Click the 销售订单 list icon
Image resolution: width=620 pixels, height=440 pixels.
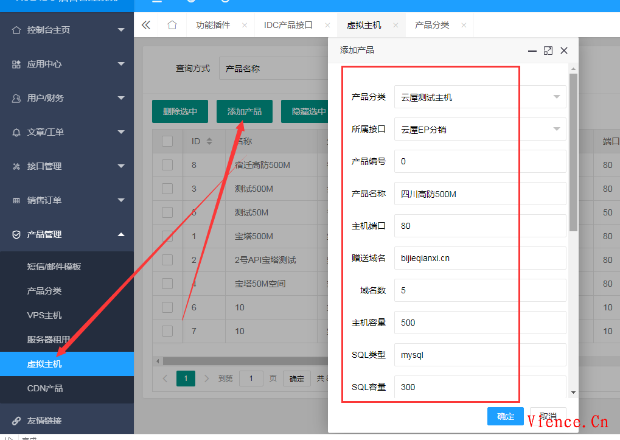(x=17, y=200)
